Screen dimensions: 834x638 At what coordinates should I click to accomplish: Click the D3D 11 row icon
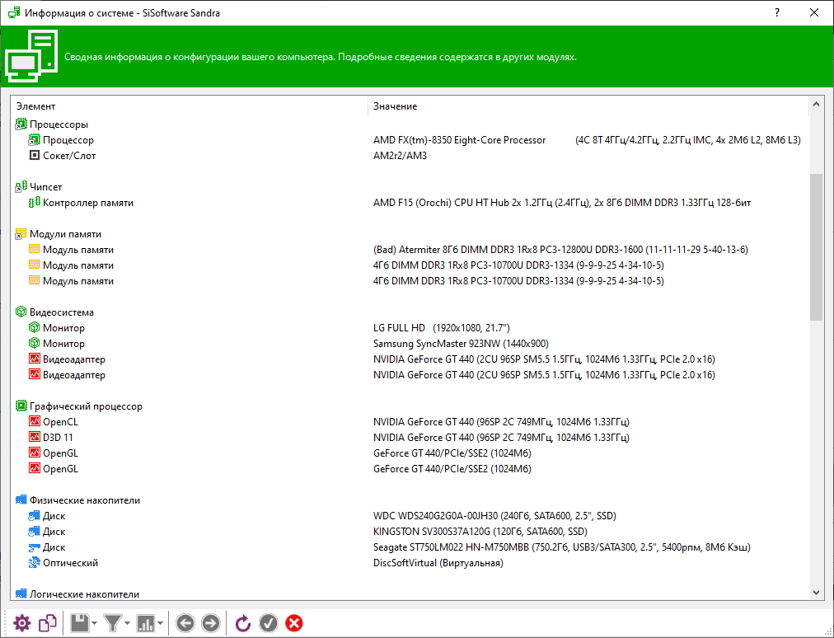[34, 437]
